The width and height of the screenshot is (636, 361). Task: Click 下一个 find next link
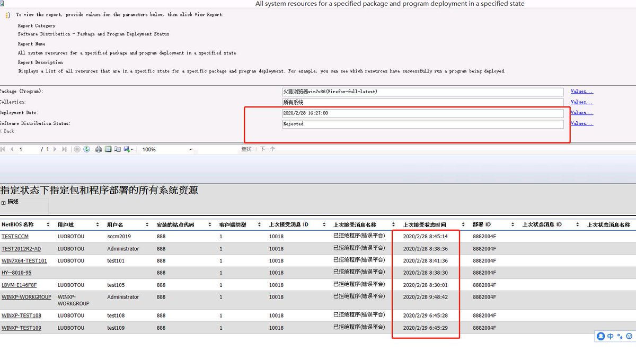tap(268, 149)
